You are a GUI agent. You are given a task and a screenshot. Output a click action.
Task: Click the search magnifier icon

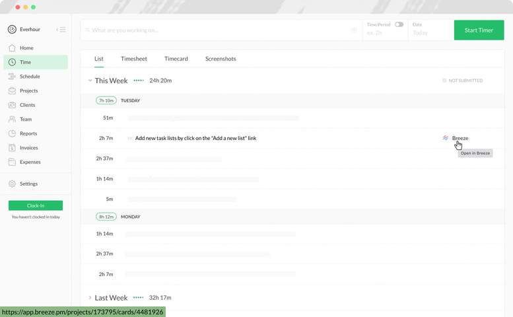[x=88, y=30]
